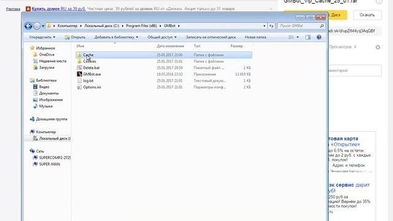
Task: Click Записать на оптический диск
Action: (x=211, y=37)
